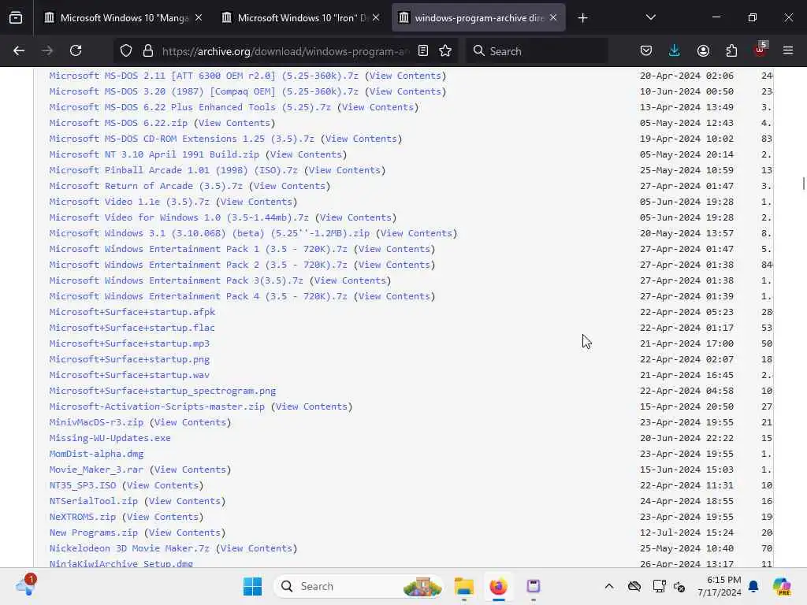Open Firefox account icon
The height and width of the screenshot is (605, 807).
pos(703,51)
